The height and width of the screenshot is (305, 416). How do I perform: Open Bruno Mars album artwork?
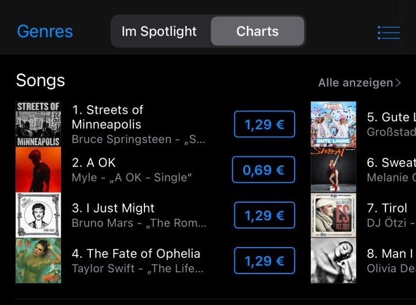pyautogui.click(x=38, y=215)
